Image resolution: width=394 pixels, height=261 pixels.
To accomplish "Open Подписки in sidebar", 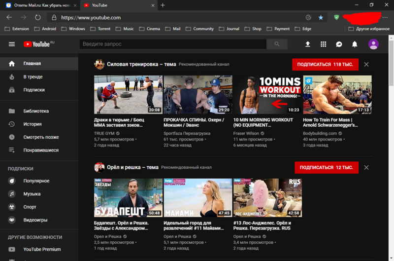I will click(x=39, y=90).
